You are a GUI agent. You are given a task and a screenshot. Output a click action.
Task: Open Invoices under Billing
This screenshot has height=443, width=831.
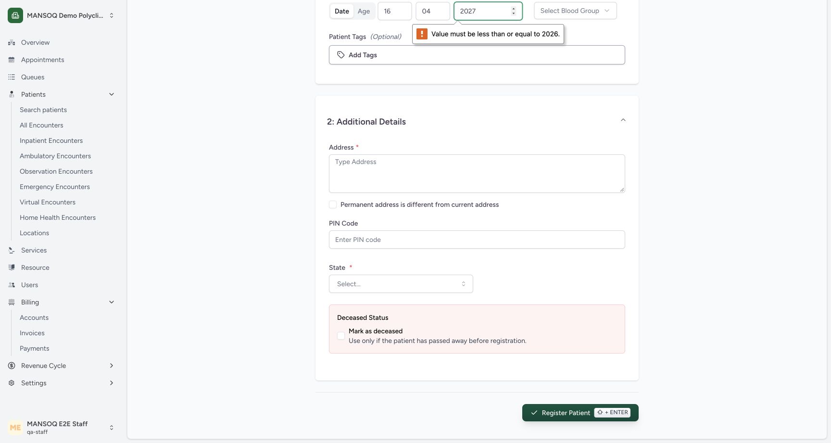click(32, 333)
